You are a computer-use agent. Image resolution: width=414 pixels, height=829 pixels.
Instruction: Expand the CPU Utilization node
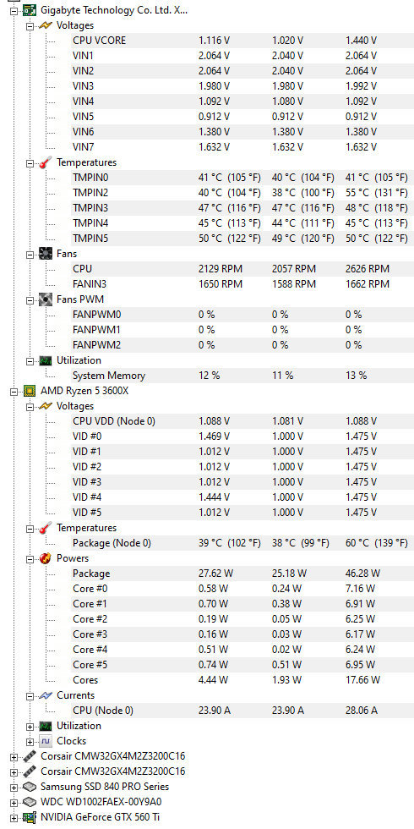pyautogui.click(x=30, y=726)
